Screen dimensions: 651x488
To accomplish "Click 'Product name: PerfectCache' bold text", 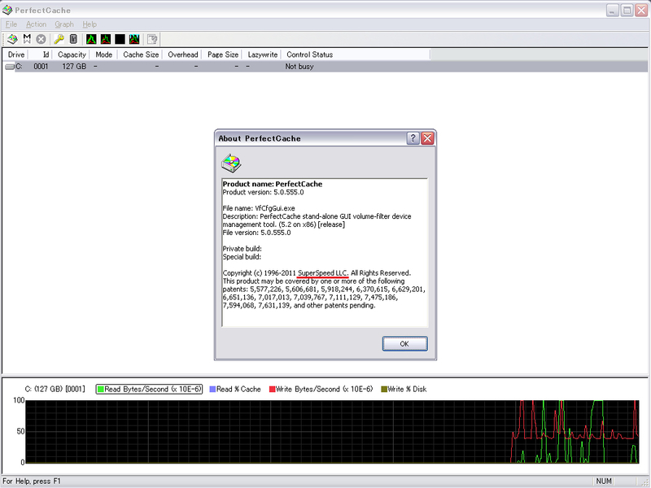I will click(273, 184).
